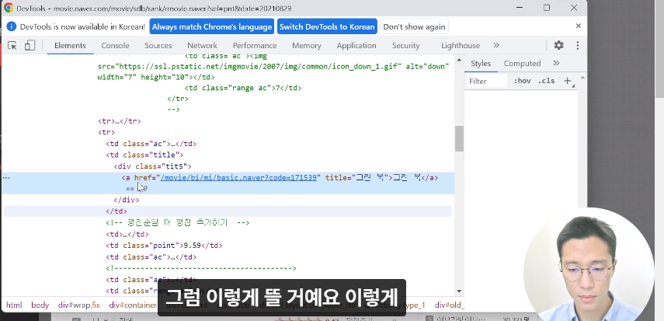Click Switch DevTools to Korean button
This screenshot has height=321, width=664.
[327, 26]
